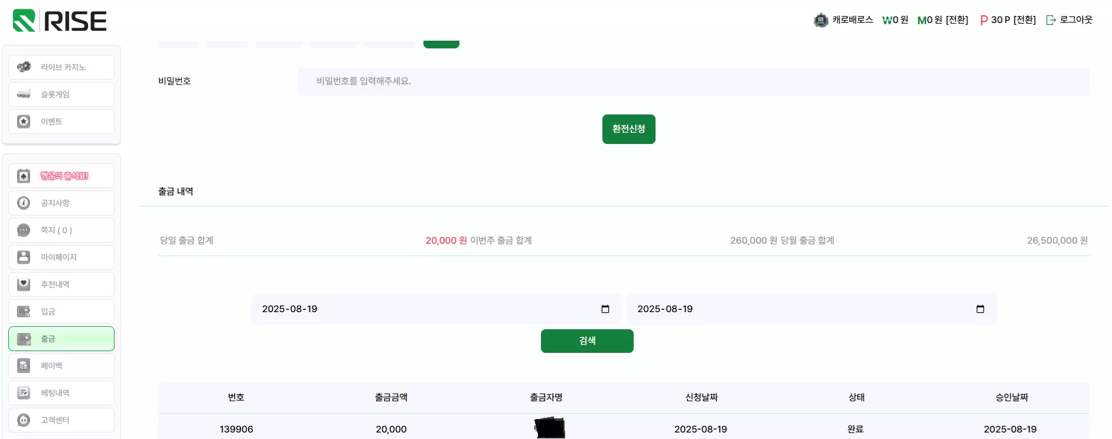1112x439 pixels.
Task: Click the 로그아웃 link
Action: (x=1069, y=20)
